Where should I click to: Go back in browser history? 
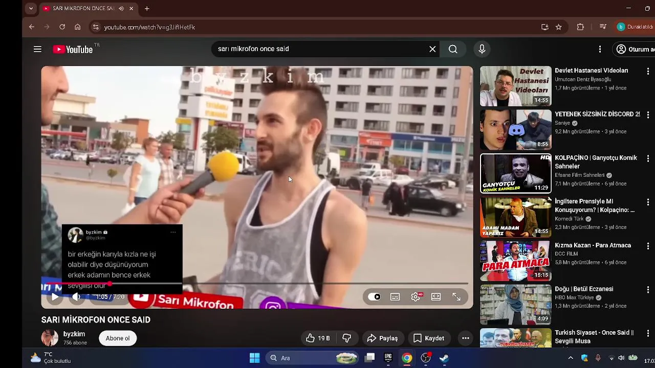(x=32, y=27)
